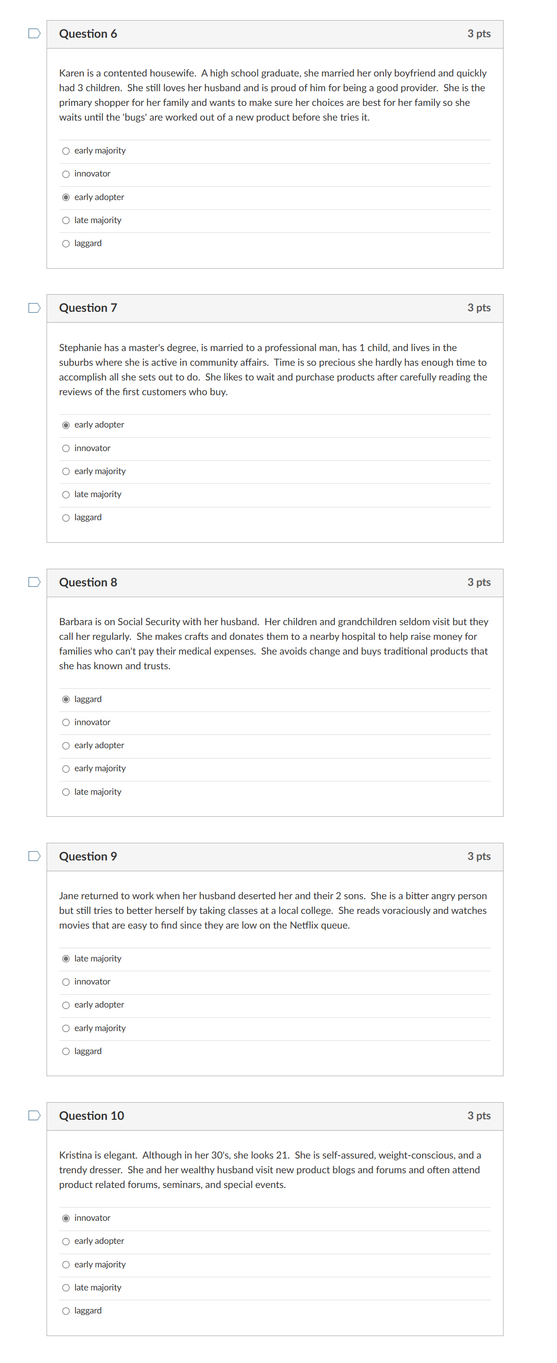Select 'late majority' for Question 10
The height and width of the screenshot is (1363, 557).
tap(66, 1287)
